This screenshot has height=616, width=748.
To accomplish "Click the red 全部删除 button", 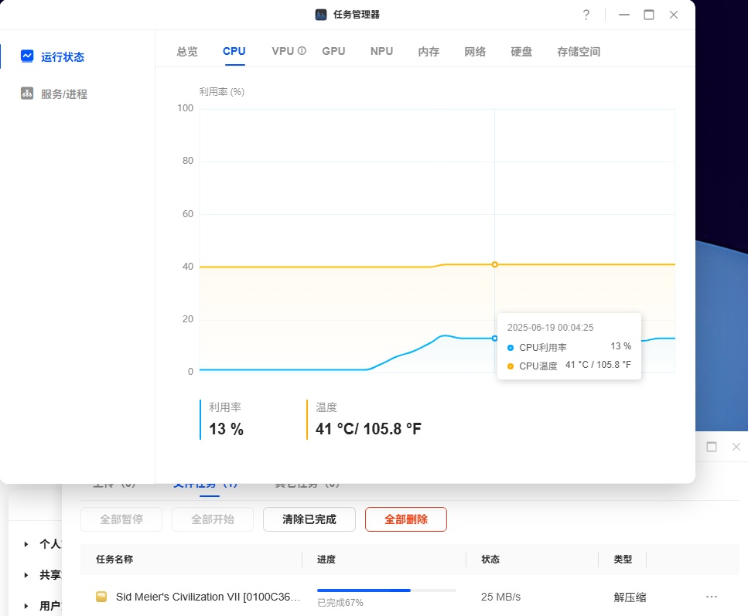I will (406, 519).
